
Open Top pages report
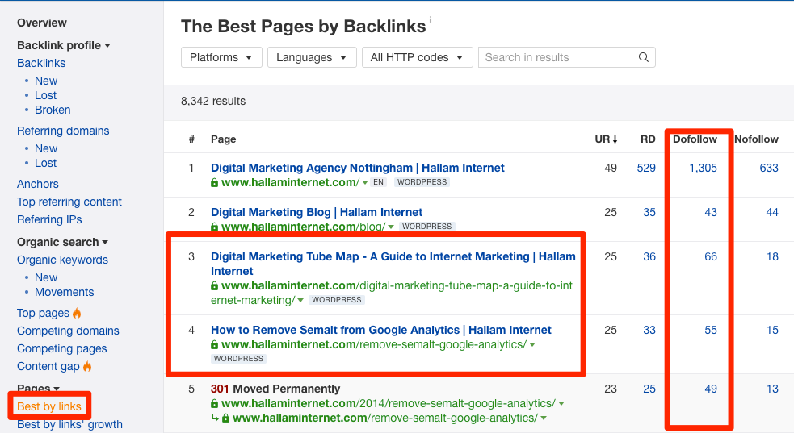click(43, 313)
